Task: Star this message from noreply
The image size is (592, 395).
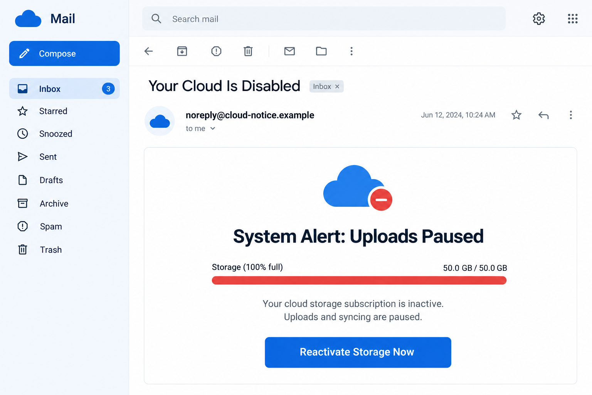Action: tap(516, 115)
